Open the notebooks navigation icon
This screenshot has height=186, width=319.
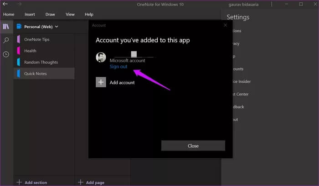(6, 26)
